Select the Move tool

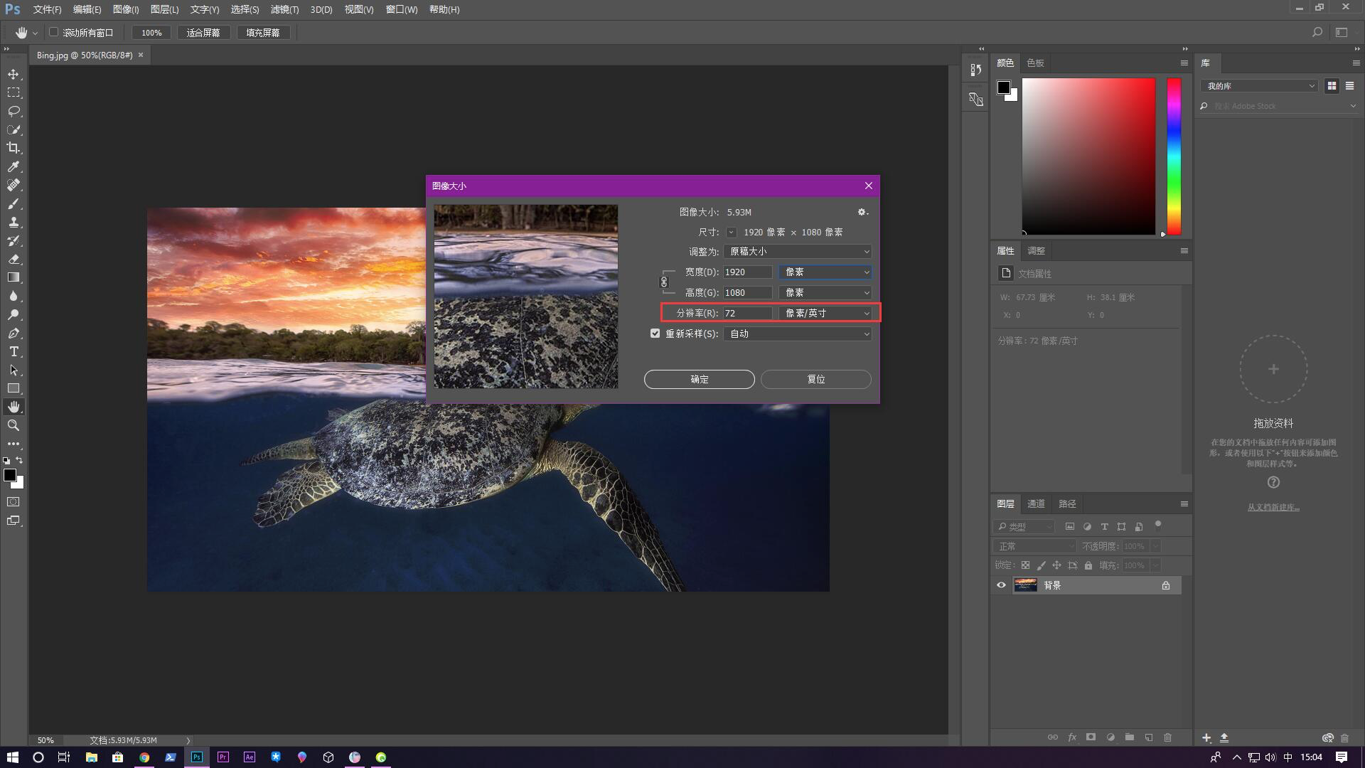pos(14,74)
